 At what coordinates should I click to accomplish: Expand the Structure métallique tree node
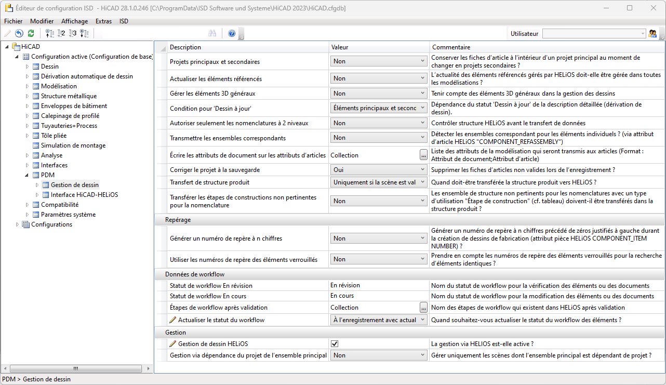pyautogui.click(x=28, y=96)
